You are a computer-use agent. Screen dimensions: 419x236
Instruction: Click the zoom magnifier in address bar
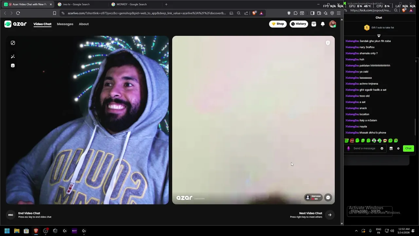(x=239, y=13)
